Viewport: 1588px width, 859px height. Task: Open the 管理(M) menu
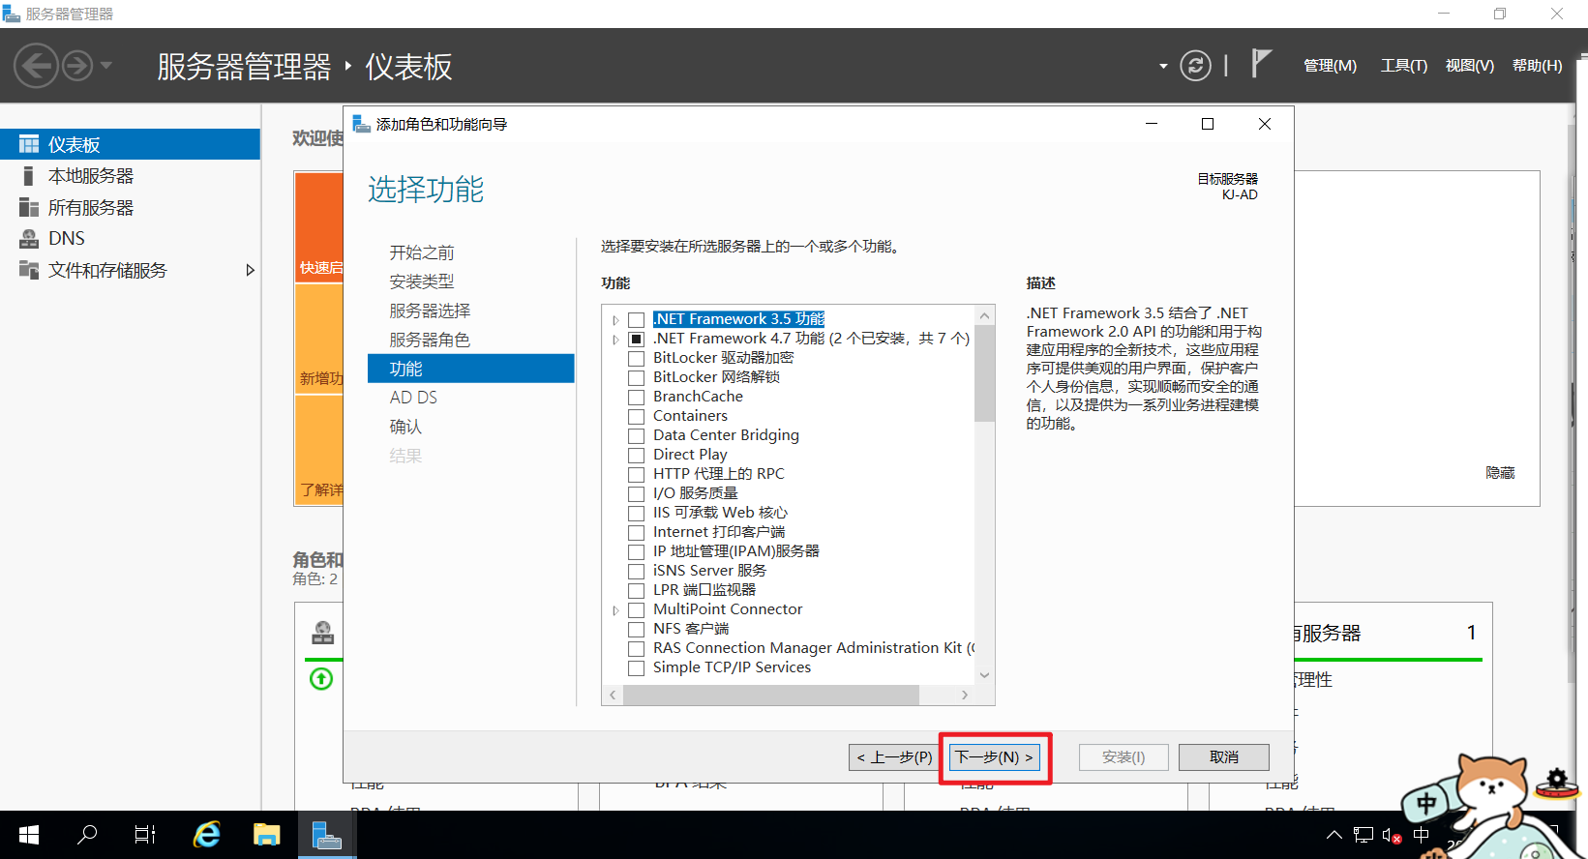click(1330, 66)
